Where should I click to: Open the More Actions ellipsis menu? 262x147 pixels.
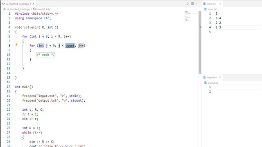click(x=197, y=4)
